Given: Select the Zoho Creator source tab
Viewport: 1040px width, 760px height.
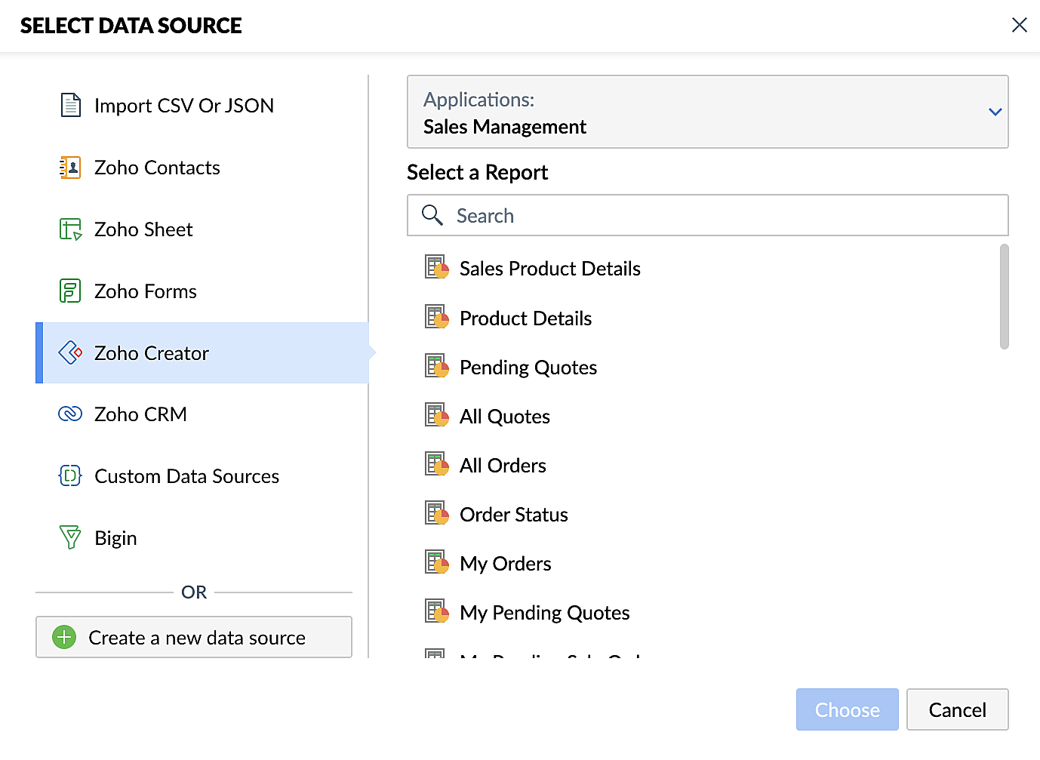Looking at the screenshot, I should 202,352.
